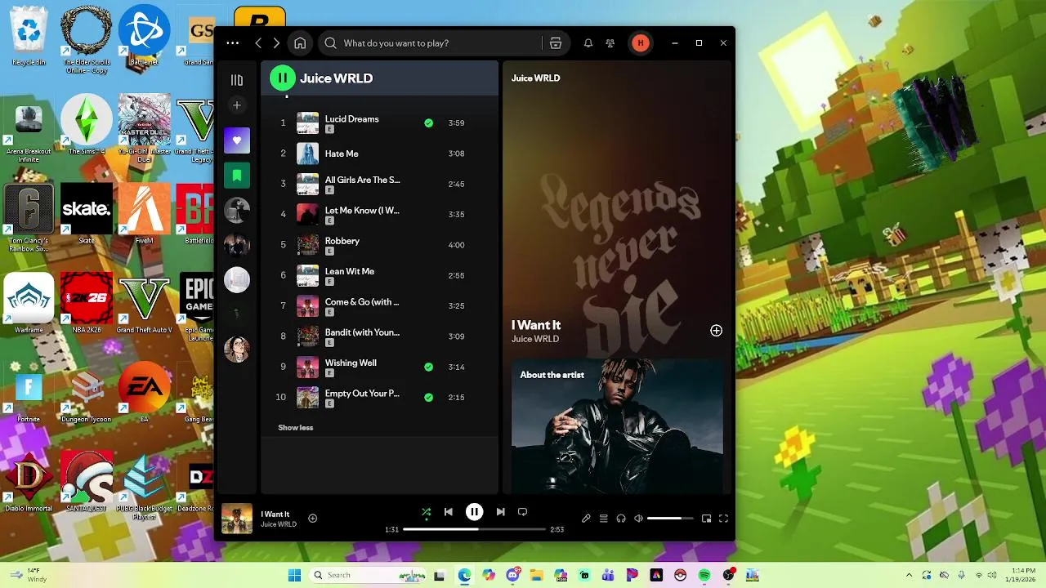Go back to the previous track
This screenshot has height=588, width=1046.
pyautogui.click(x=448, y=512)
